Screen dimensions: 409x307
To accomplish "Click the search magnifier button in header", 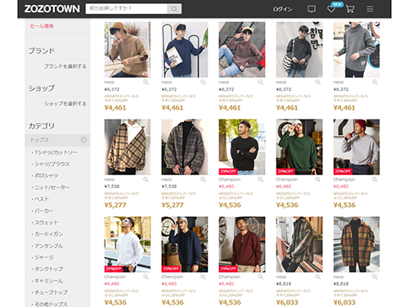I will coord(174,9).
